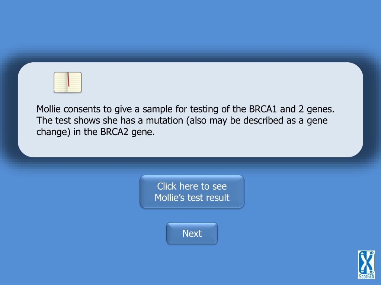Click the 'Click here to see' line on the button

point(192,186)
